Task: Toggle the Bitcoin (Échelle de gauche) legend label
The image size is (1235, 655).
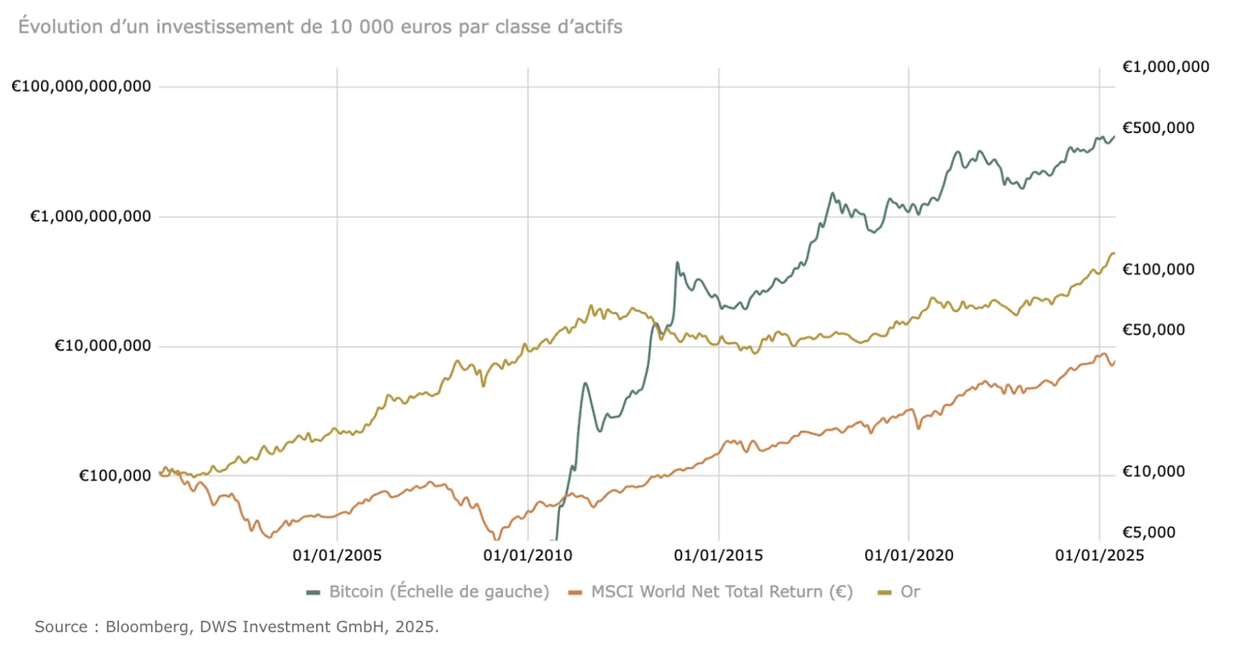Action: coord(439,592)
